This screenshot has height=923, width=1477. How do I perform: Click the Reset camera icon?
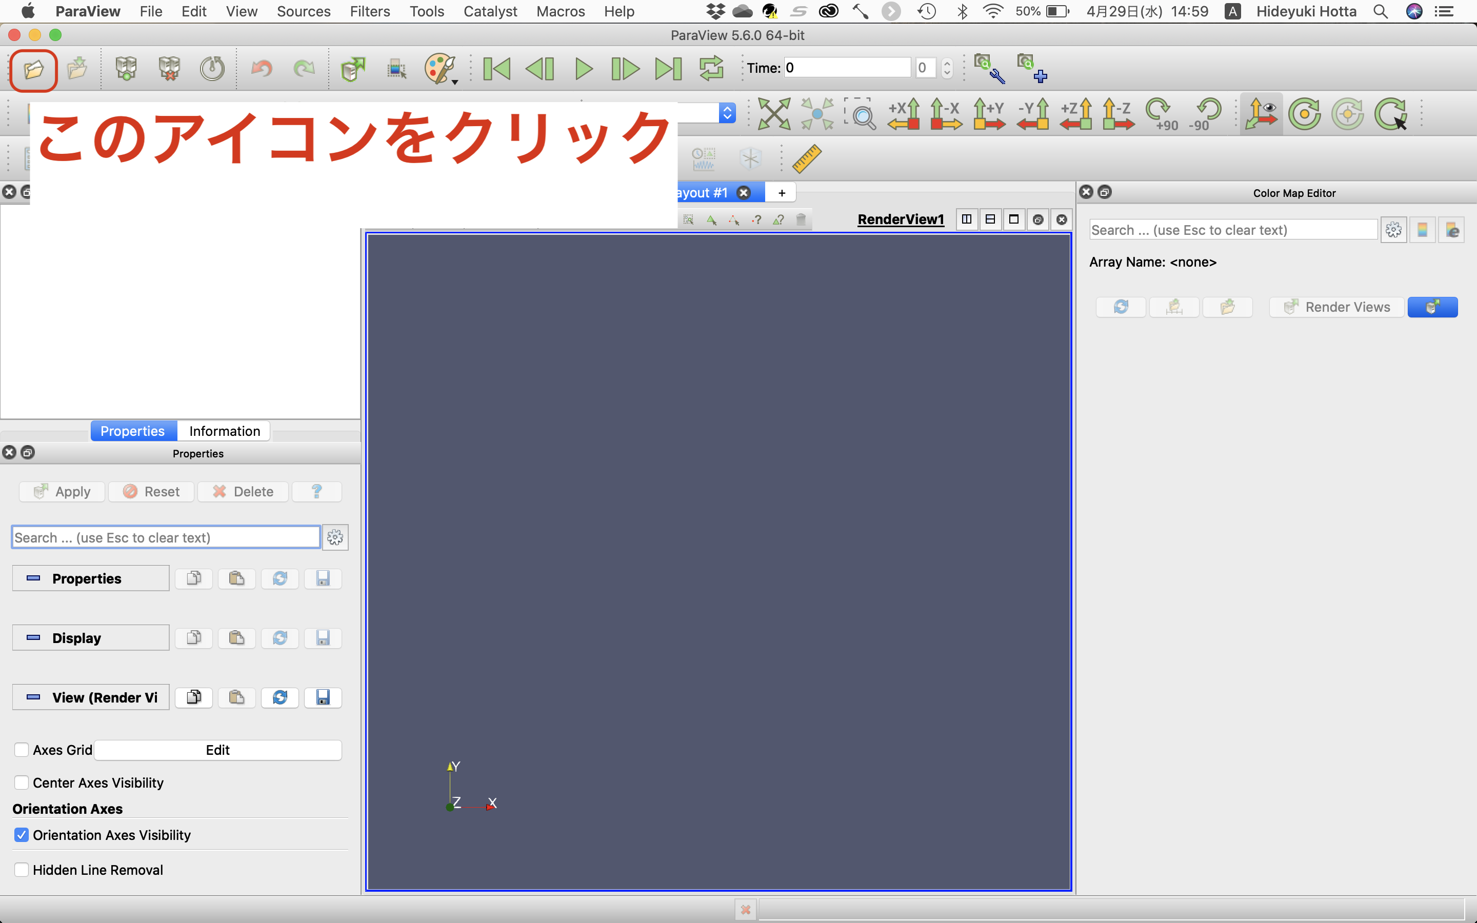(x=774, y=113)
